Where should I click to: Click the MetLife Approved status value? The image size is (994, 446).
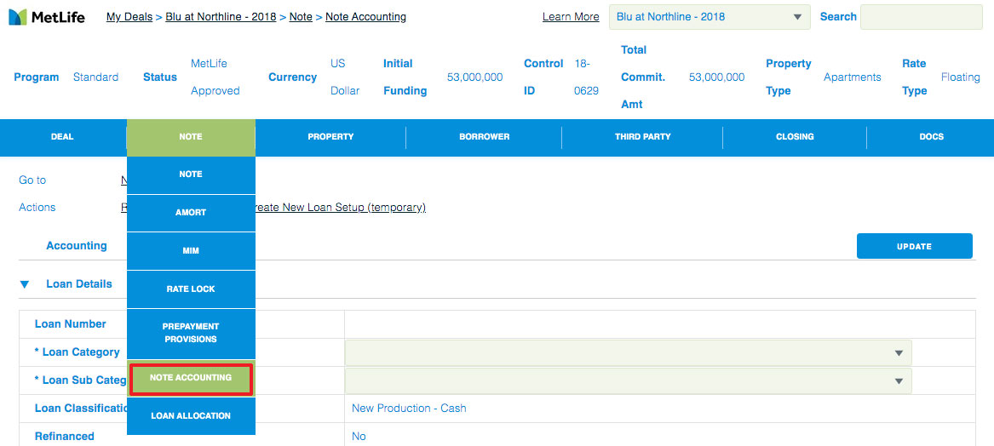(x=215, y=77)
